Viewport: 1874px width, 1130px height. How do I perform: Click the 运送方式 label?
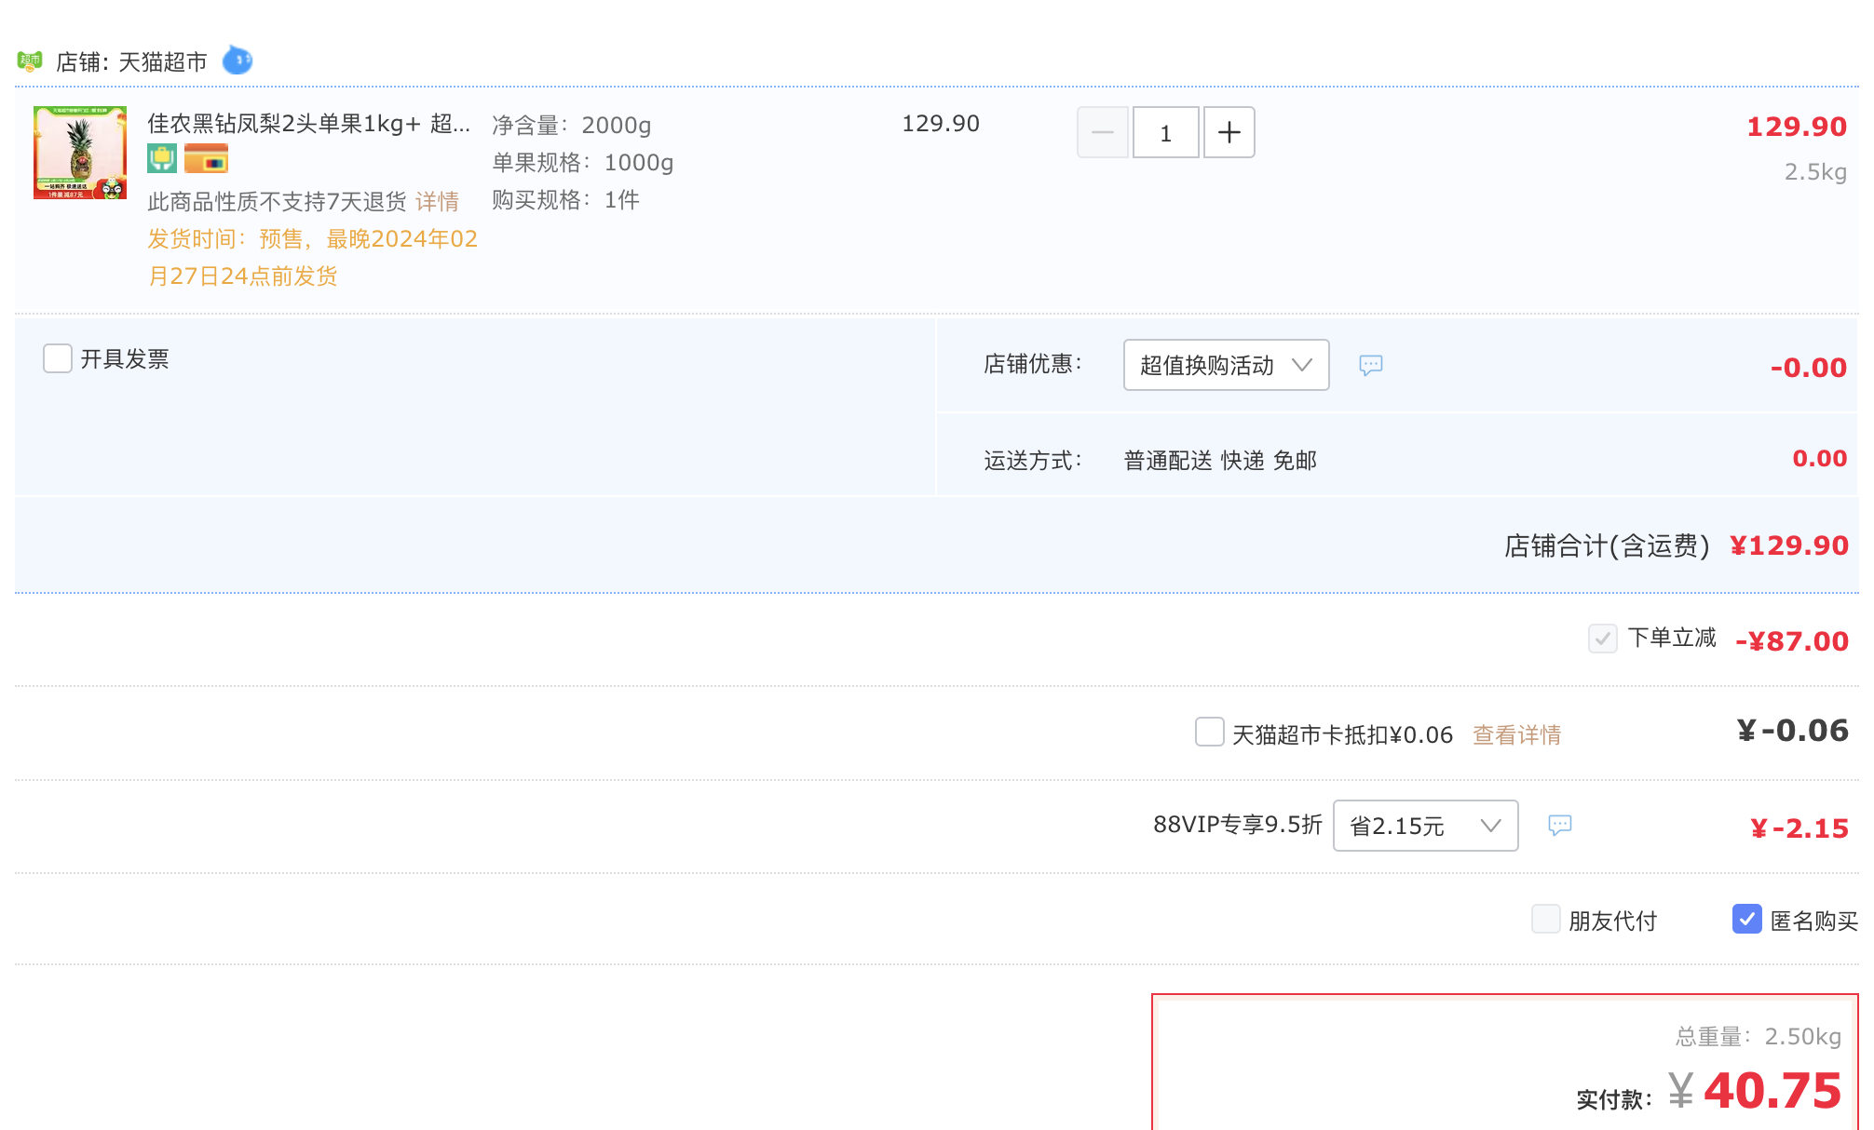1033,461
